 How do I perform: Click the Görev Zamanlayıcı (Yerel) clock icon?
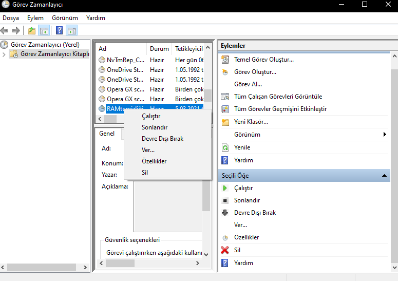tap(4, 45)
